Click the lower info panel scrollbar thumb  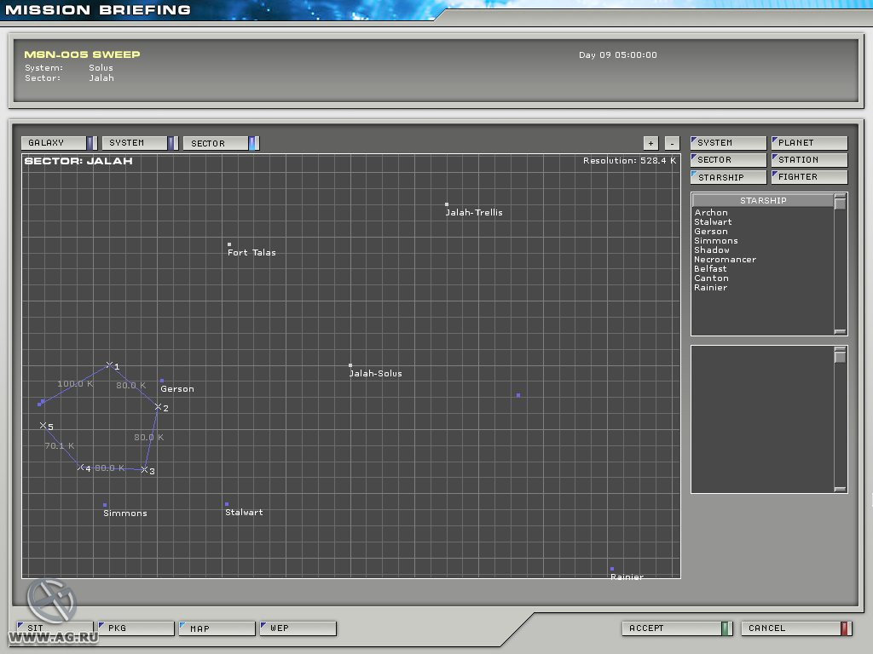(840, 356)
